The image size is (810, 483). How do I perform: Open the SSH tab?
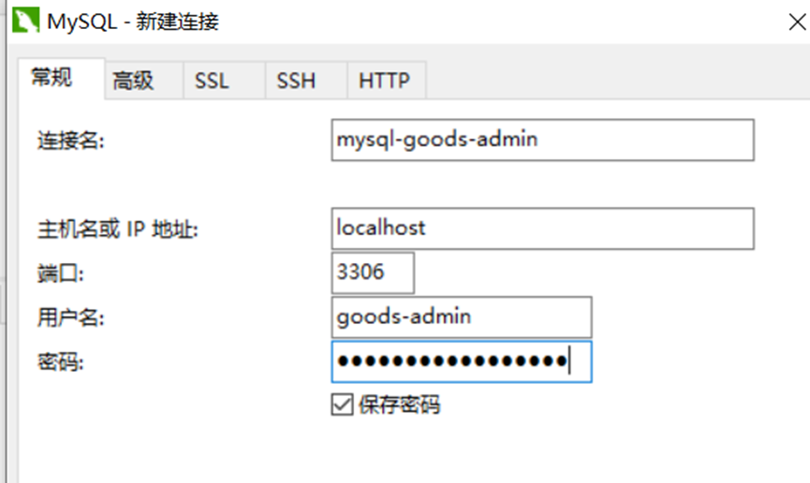coord(306,80)
